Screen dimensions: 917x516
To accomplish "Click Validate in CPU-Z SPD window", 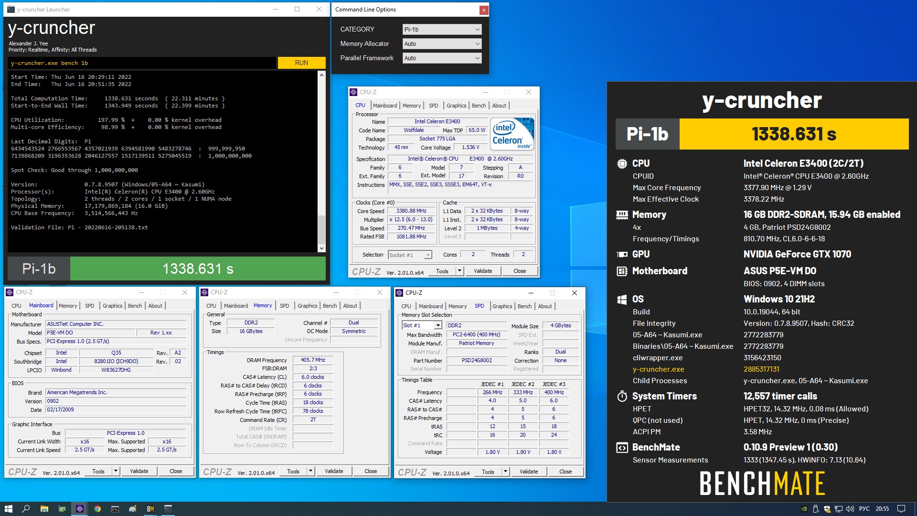I will pos(529,472).
